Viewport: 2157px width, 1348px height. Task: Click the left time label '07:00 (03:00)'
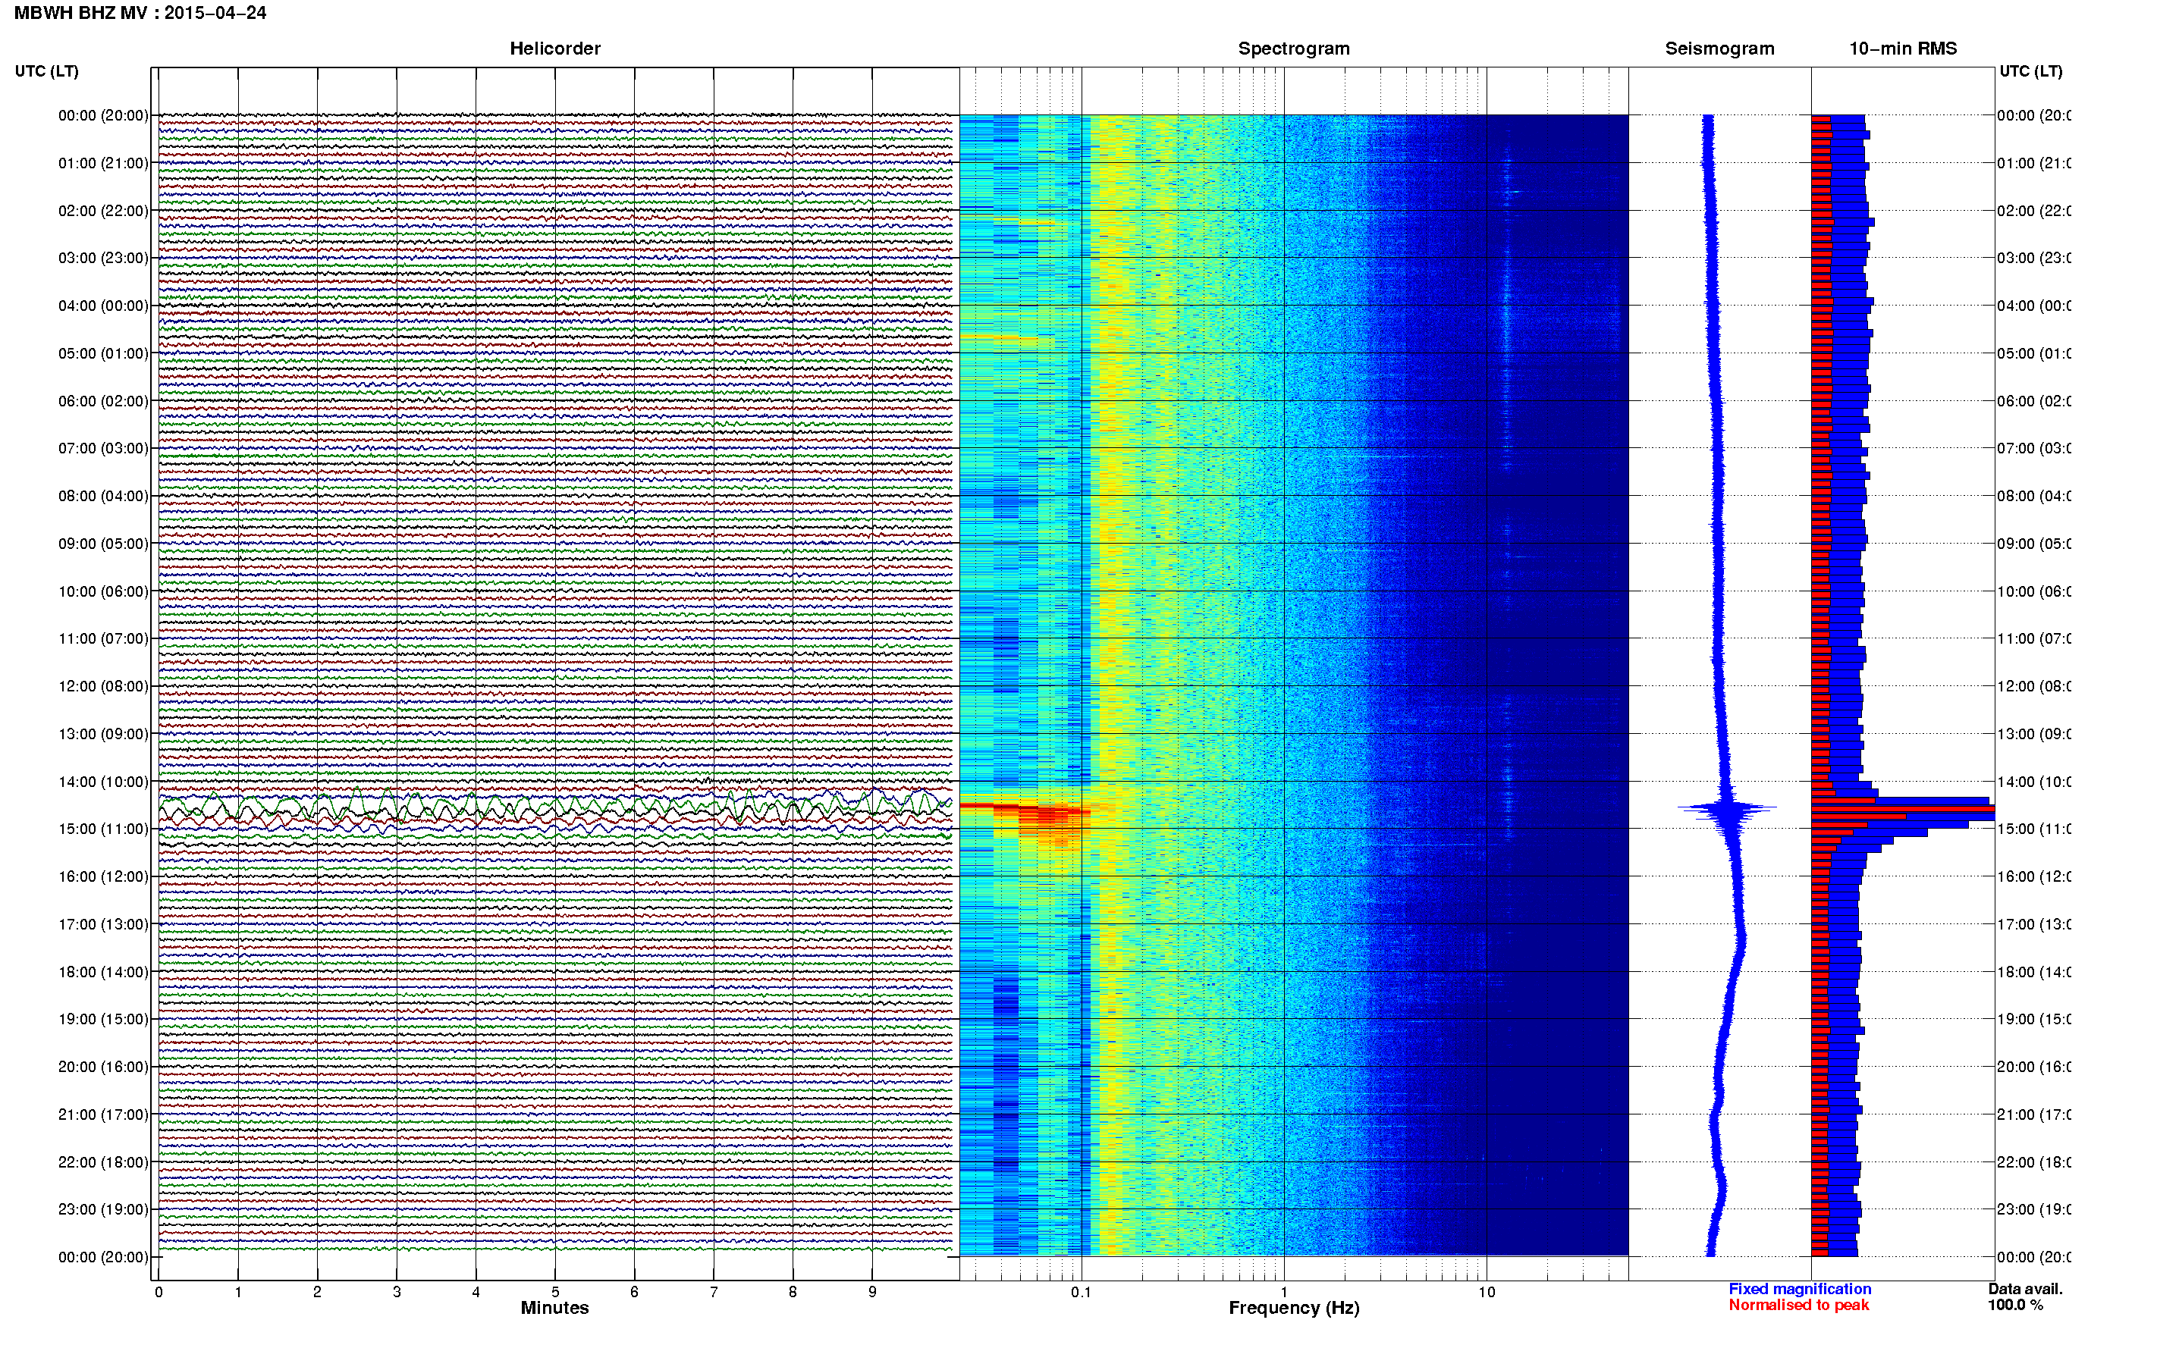[103, 447]
